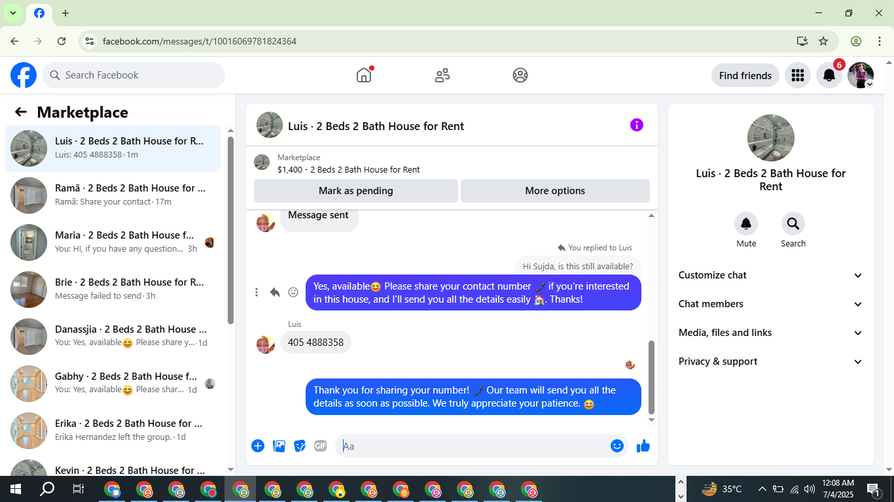Open more options dots beside the message
The width and height of the screenshot is (894, 502).
point(257,292)
